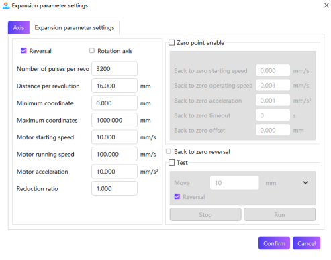This screenshot has width=331, height=260.
Task: Enable the Zero point enable checkbox
Action: (x=171, y=42)
